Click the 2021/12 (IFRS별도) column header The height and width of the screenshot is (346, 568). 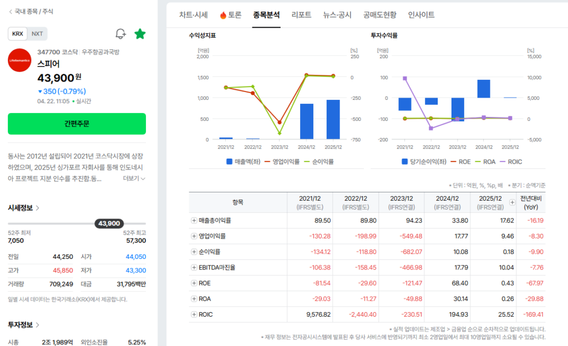310,203
